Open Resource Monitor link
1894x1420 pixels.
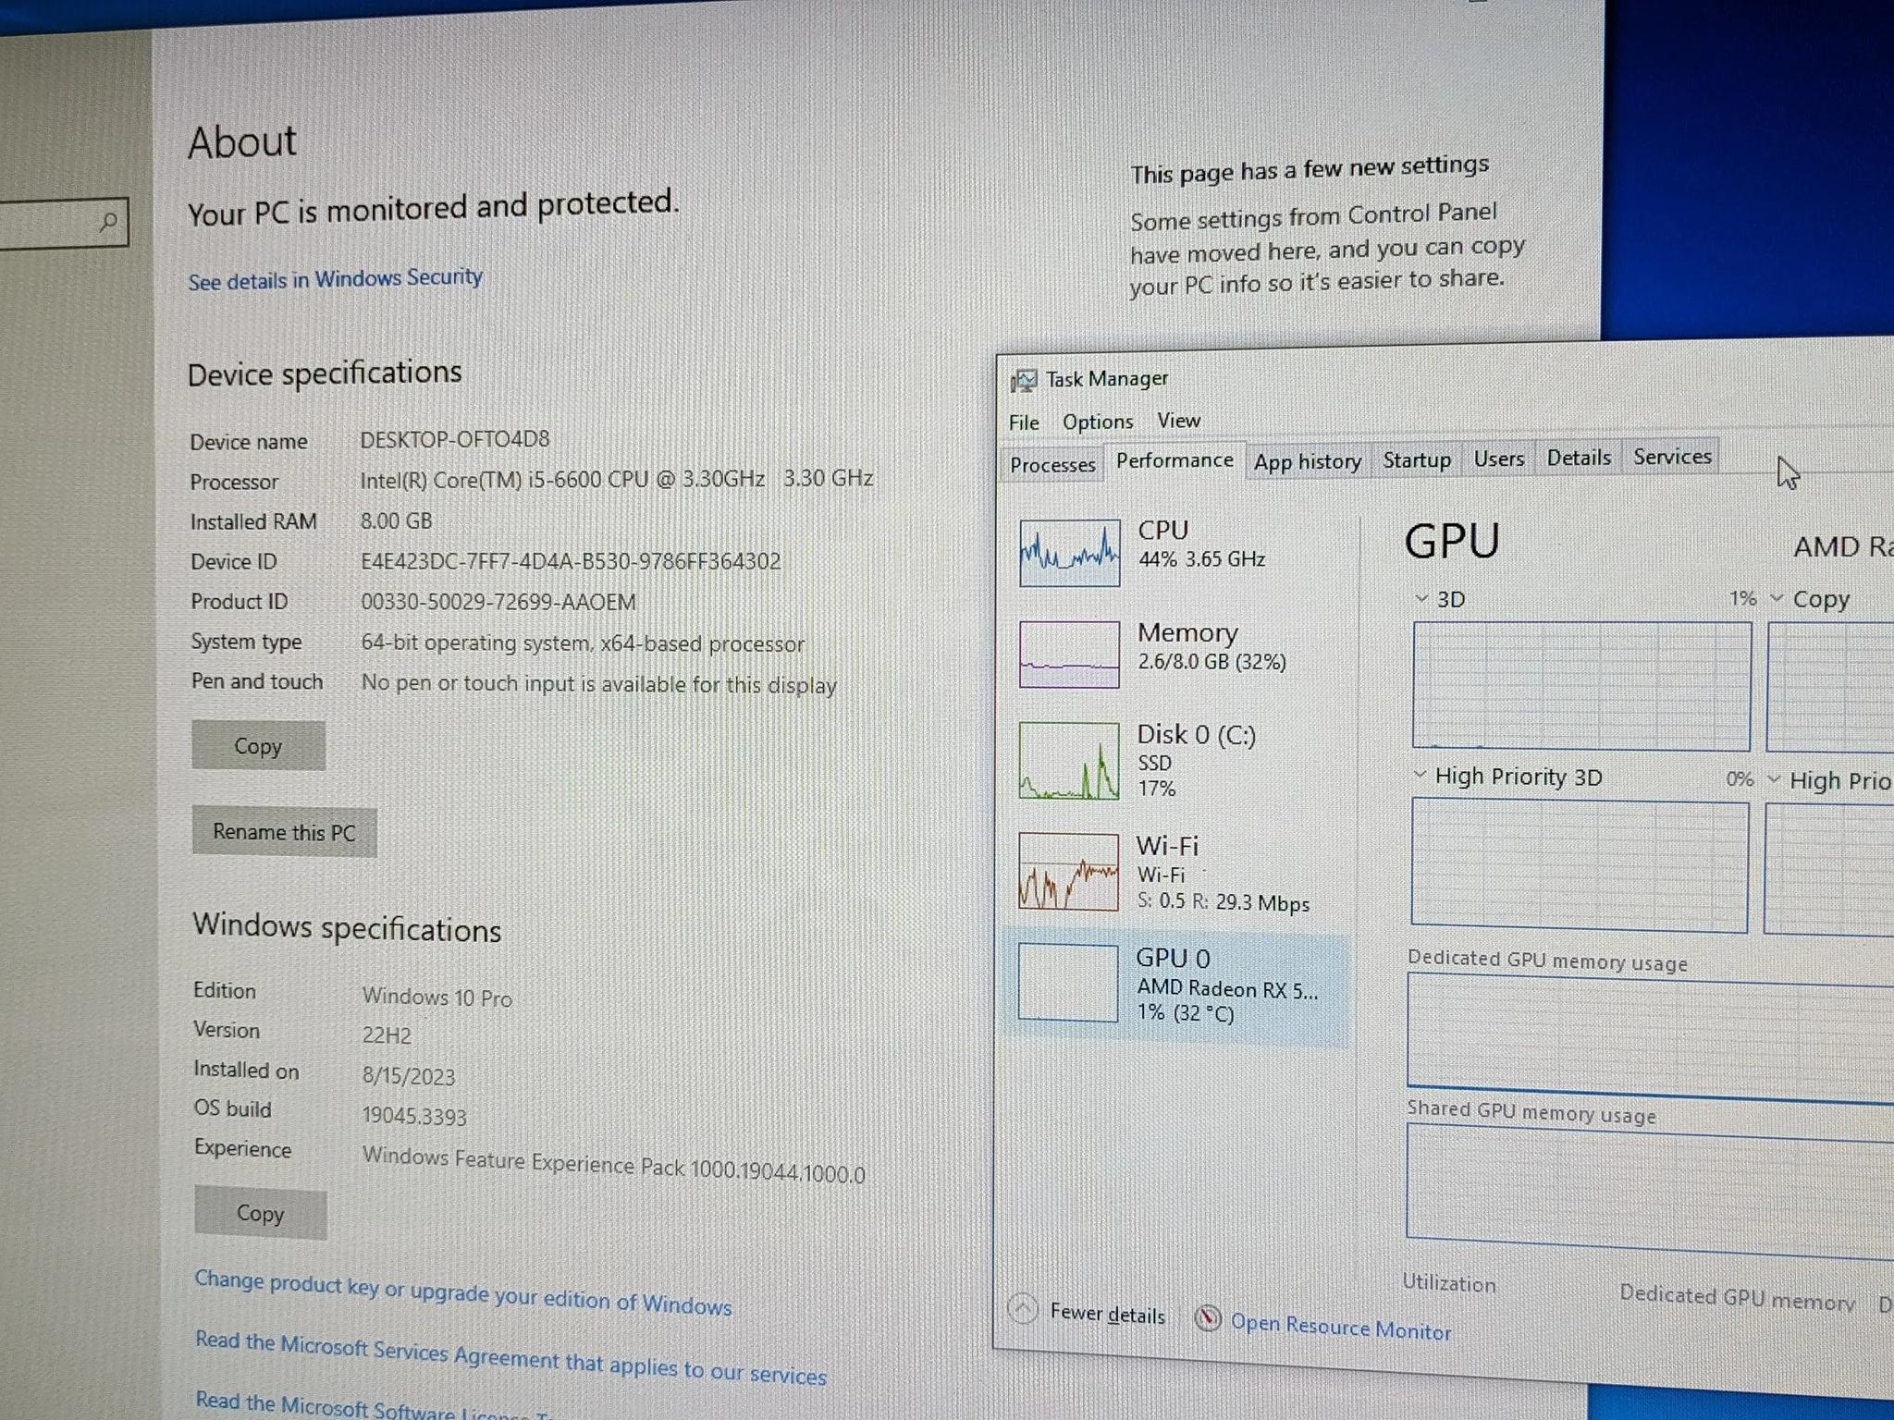[1340, 1327]
